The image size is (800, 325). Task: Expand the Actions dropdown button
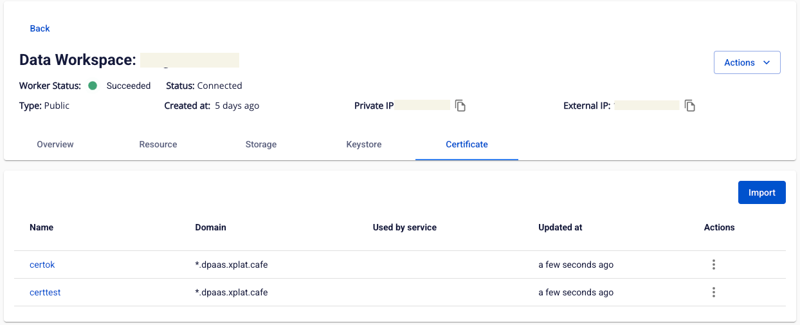(747, 62)
